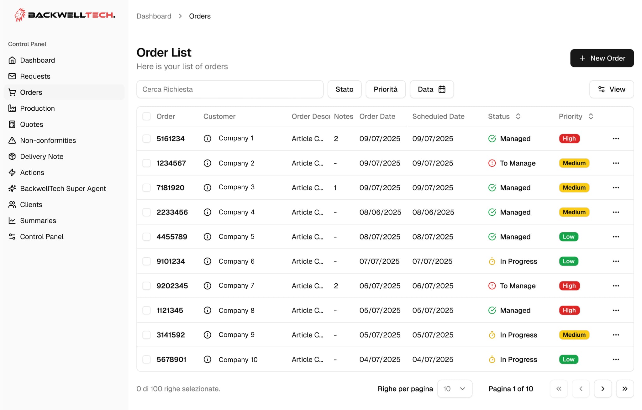This screenshot has height=410, width=642.
Task: Open info icon for Company 7
Action: (x=207, y=286)
